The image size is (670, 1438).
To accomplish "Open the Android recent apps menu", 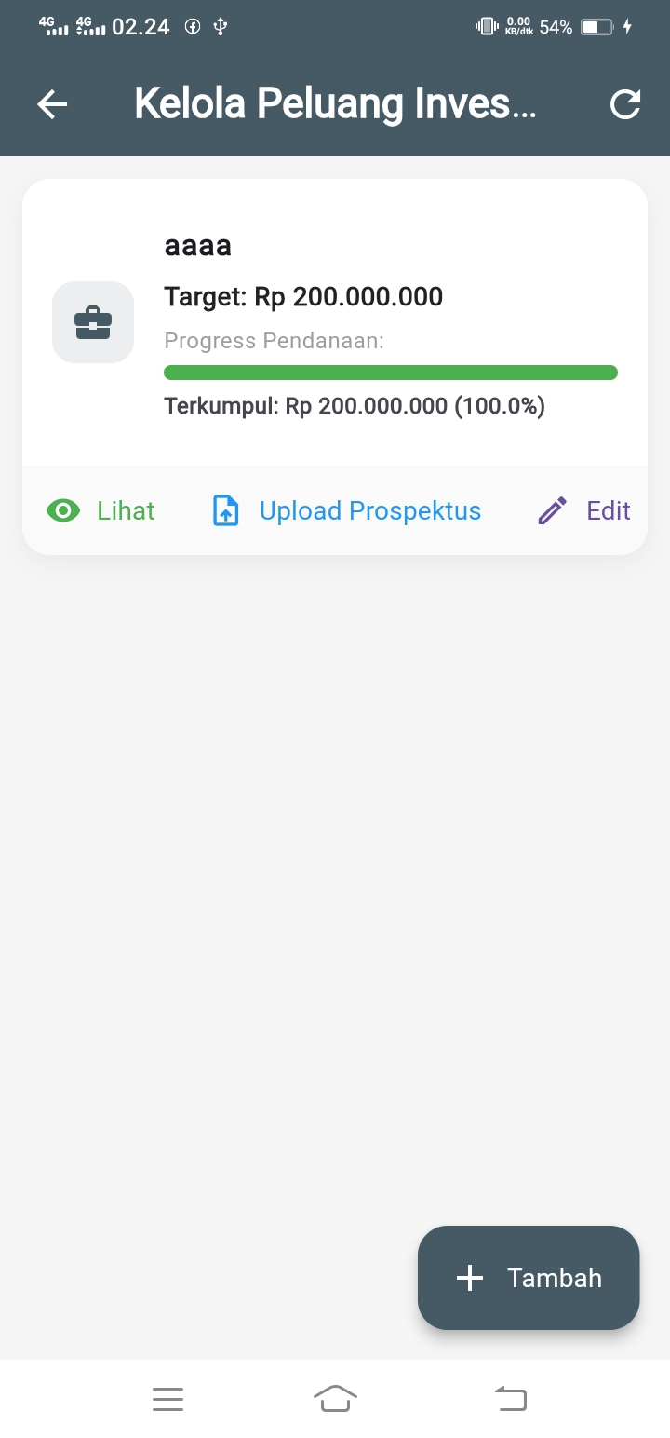I will 167,1399.
